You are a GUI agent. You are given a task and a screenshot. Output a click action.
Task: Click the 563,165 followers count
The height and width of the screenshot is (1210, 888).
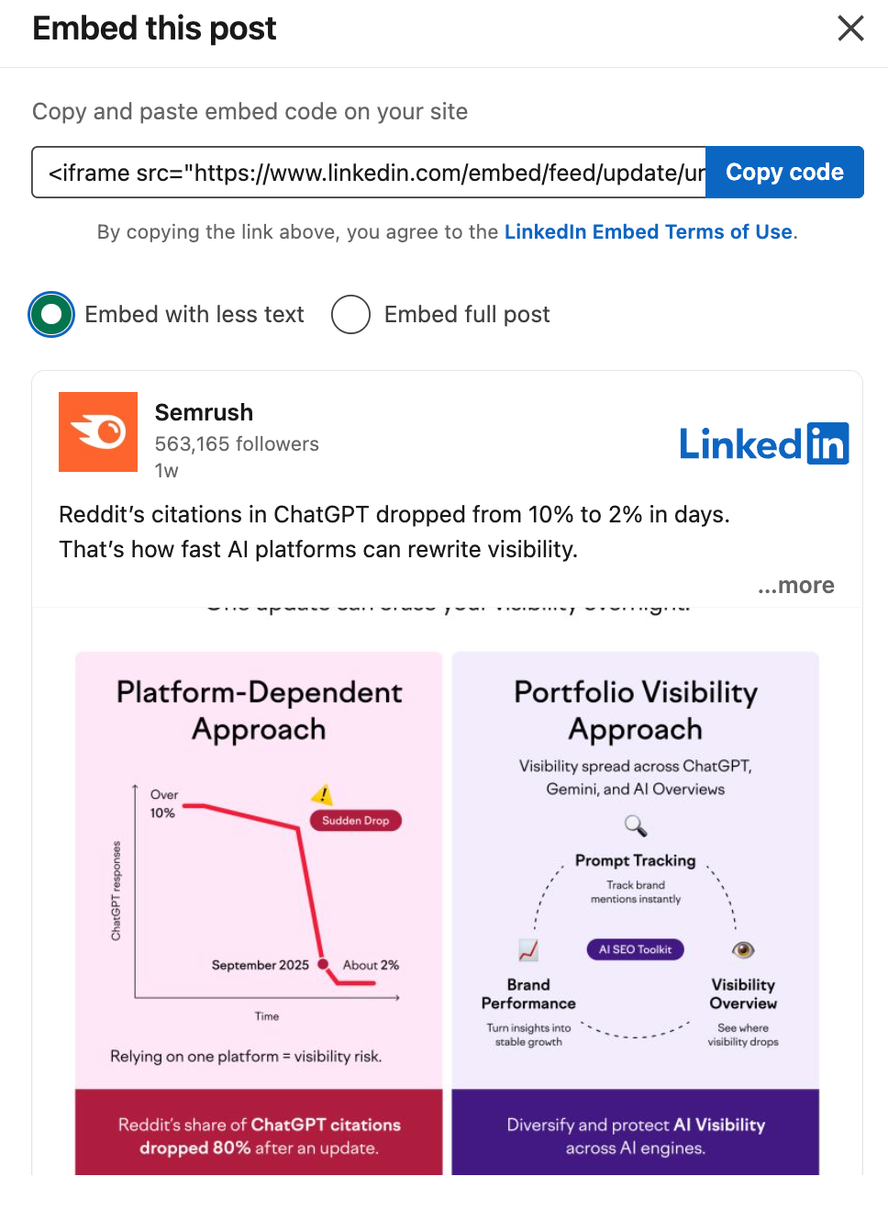tap(237, 443)
